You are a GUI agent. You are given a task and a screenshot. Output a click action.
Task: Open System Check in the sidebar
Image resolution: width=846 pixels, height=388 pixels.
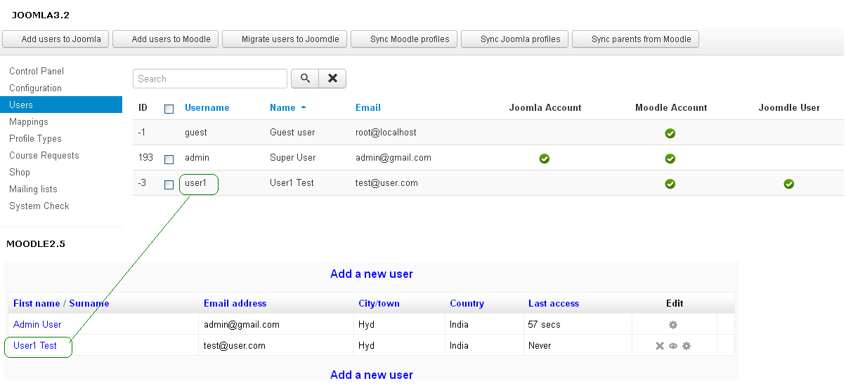[39, 206]
